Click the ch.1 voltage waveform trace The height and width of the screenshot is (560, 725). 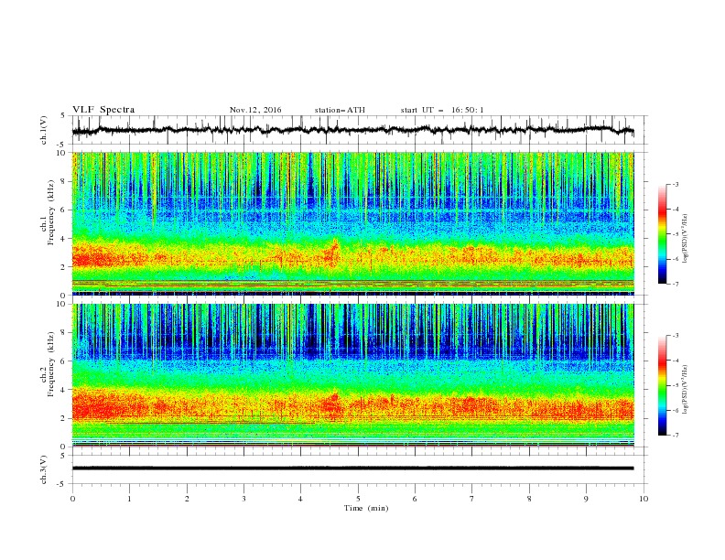coord(352,130)
